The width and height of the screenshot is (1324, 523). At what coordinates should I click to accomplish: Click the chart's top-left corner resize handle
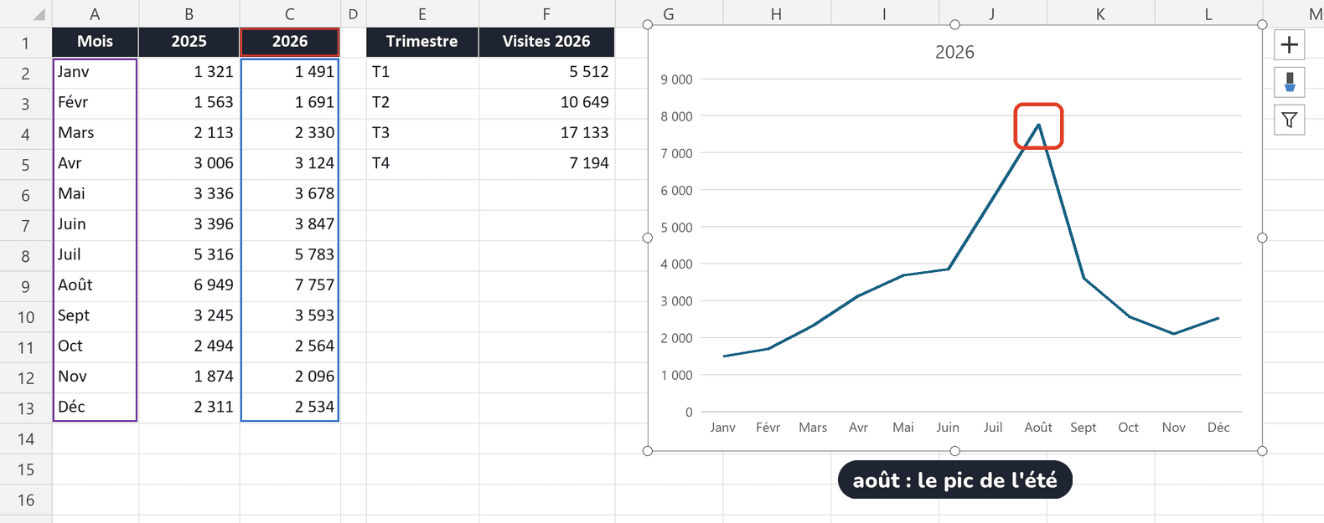[648, 25]
